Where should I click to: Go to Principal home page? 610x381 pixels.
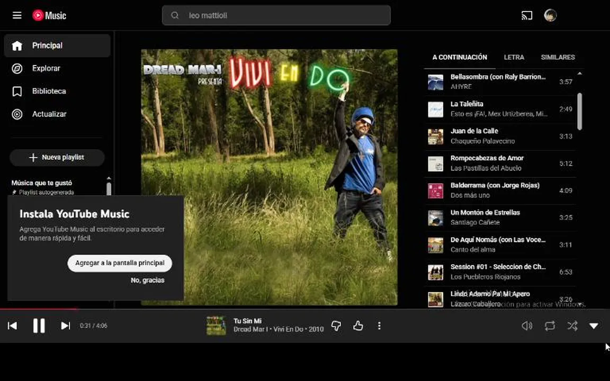coord(57,46)
